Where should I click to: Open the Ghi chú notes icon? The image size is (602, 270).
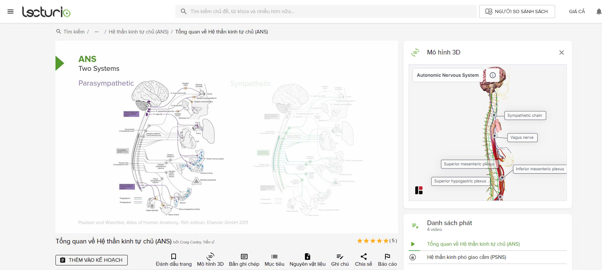[x=340, y=257]
